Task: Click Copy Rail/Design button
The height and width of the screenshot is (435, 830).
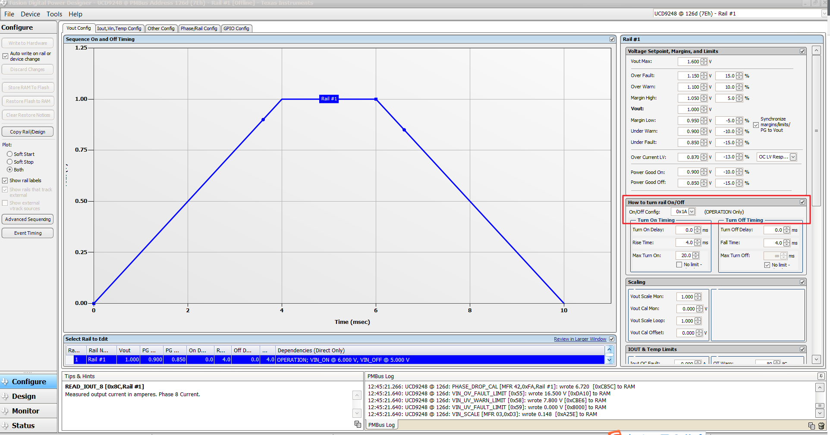Action: pos(28,132)
